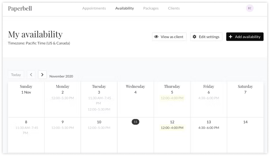Go to previous month with left chevron

[x=31, y=75]
